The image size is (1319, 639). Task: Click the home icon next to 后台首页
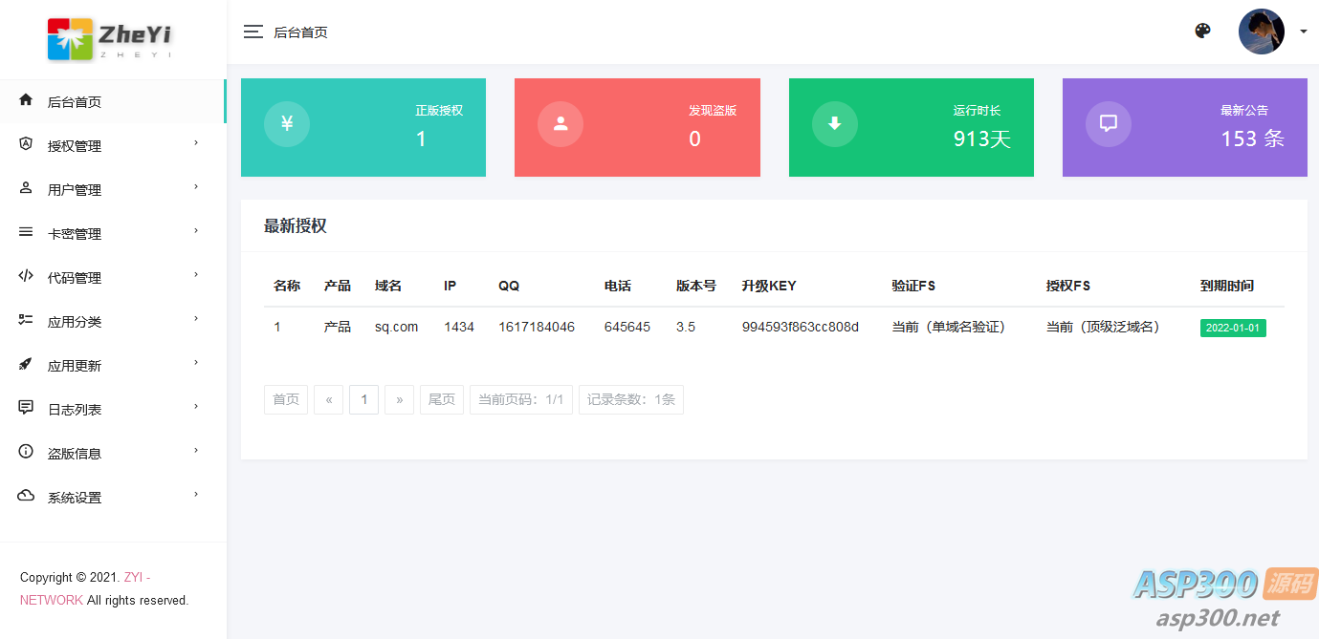coord(26,100)
